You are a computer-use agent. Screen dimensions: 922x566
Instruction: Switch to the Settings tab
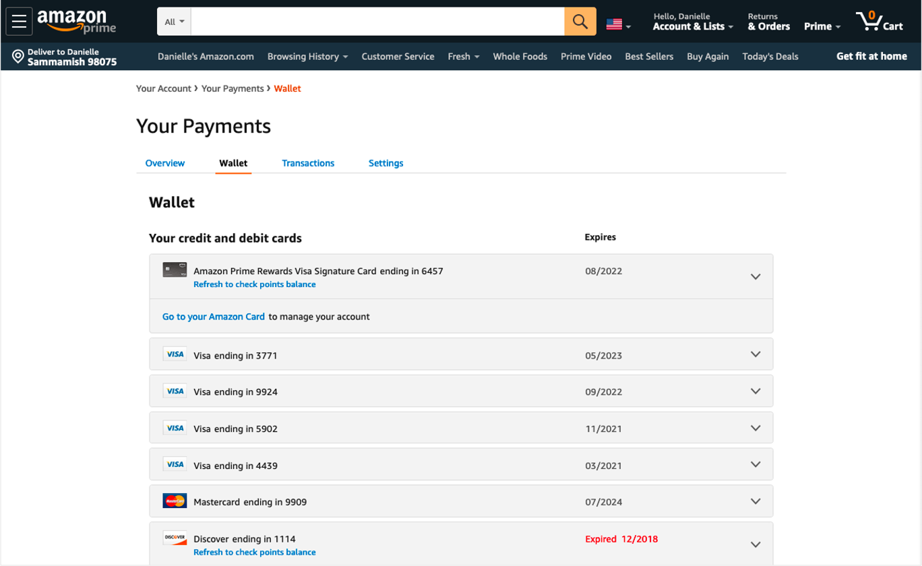(x=386, y=163)
